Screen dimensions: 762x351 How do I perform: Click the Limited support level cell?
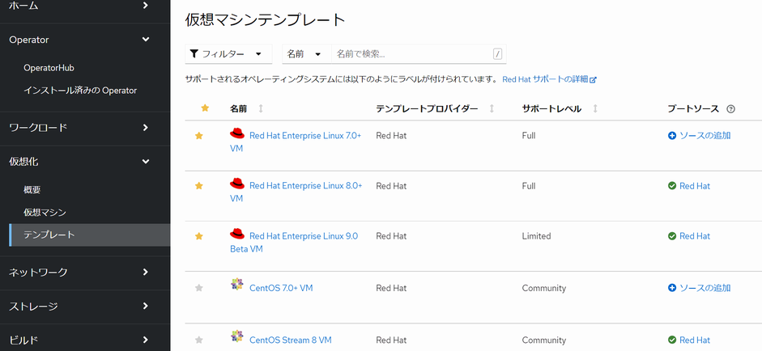coord(537,236)
